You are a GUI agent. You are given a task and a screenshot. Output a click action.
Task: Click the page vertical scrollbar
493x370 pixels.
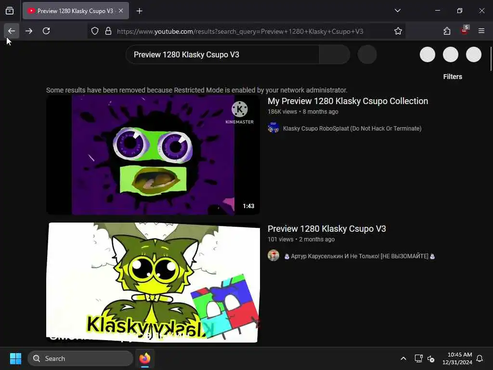click(x=491, y=59)
